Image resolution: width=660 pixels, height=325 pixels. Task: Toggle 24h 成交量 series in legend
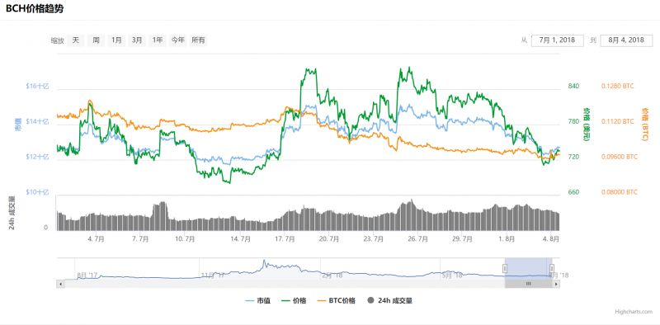[389, 300]
